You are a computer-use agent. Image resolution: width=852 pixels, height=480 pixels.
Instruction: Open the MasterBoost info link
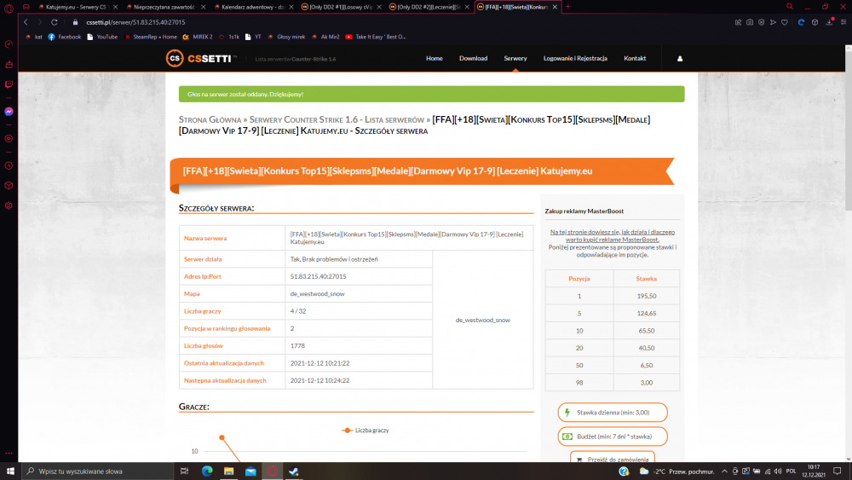[x=613, y=235]
